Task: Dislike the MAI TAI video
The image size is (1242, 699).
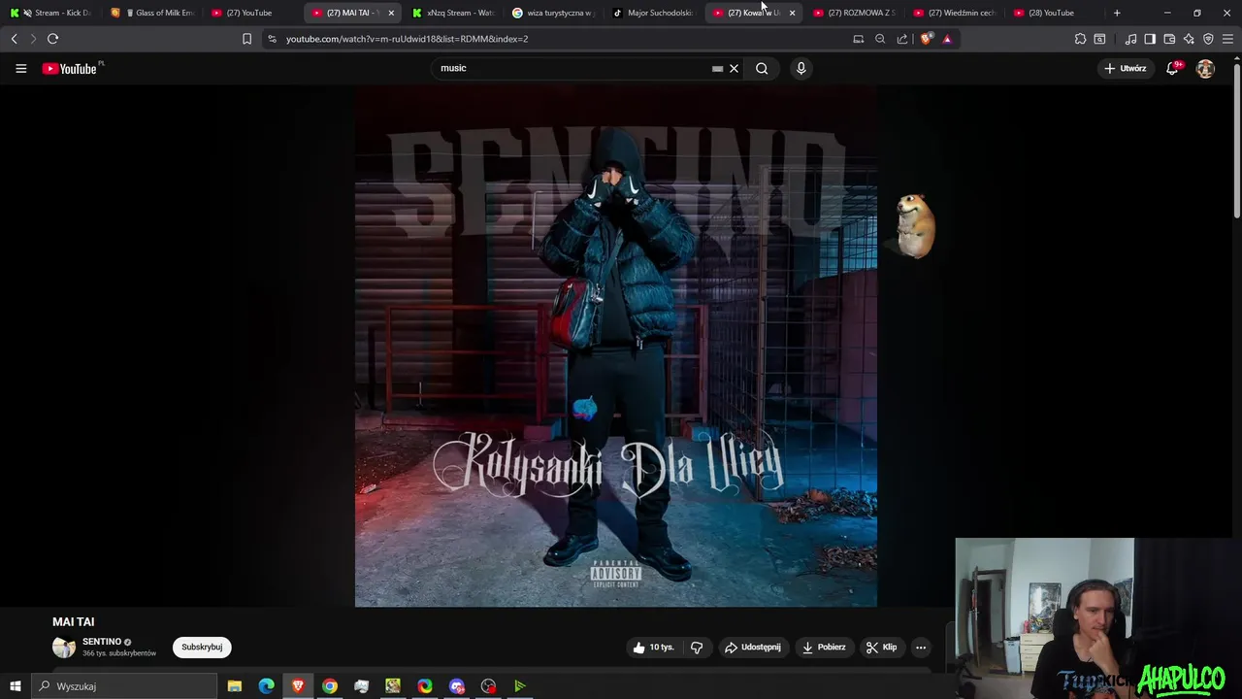Action: [x=697, y=648]
